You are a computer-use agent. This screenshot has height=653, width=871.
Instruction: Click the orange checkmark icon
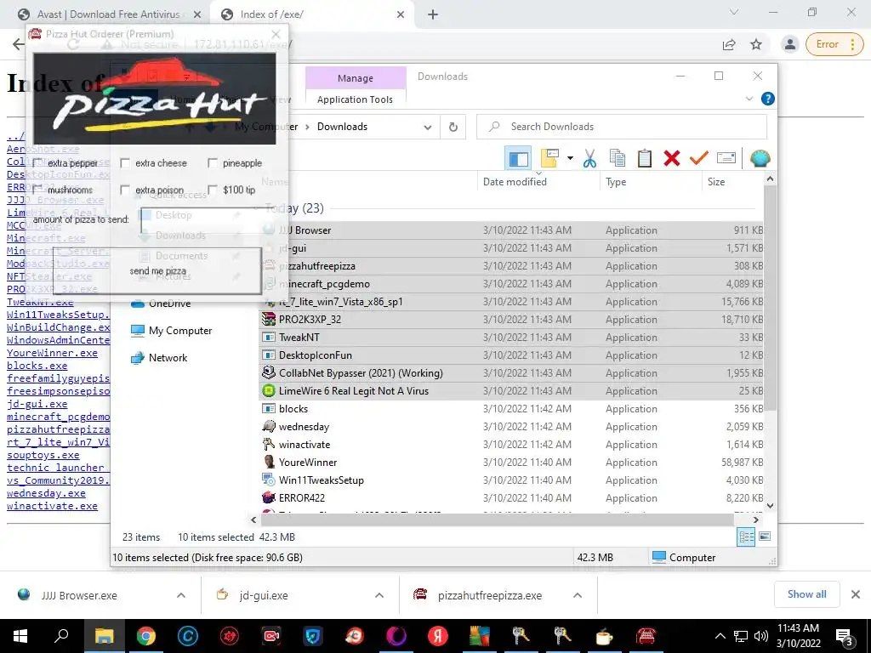coord(699,159)
